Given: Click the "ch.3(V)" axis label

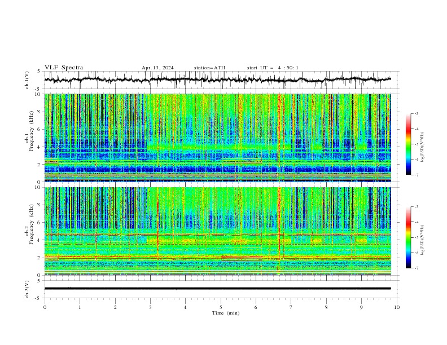Looking at the screenshot, I should pyautogui.click(x=27, y=289).
